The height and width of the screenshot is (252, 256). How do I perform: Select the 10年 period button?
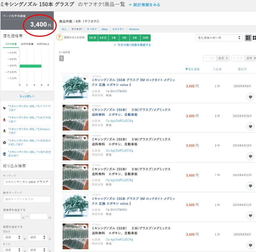click(145, 38)
